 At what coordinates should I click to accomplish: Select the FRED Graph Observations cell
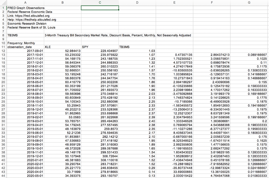(x=25, y=8)
